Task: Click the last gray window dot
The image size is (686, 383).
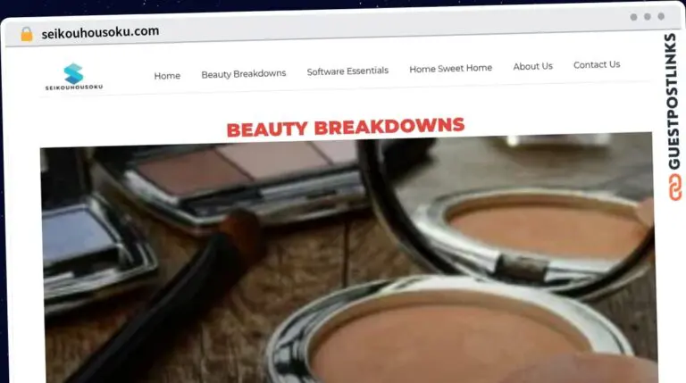Action: 661,16
